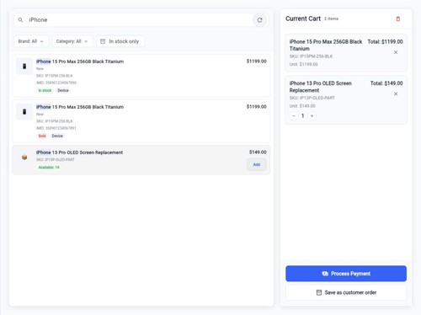Click the Available: 14 badge
The width and height of the screenshot is (421, 315).
49,168
